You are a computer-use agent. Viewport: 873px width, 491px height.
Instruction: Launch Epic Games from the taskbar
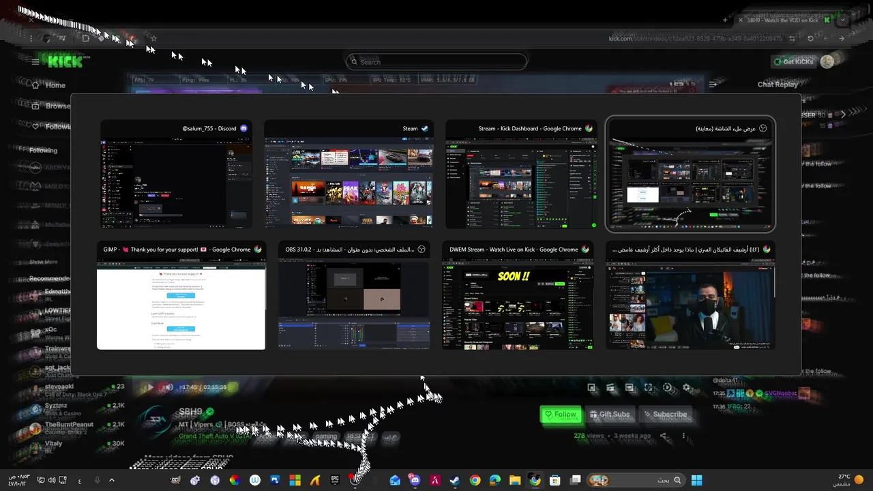tap(335, 480)
